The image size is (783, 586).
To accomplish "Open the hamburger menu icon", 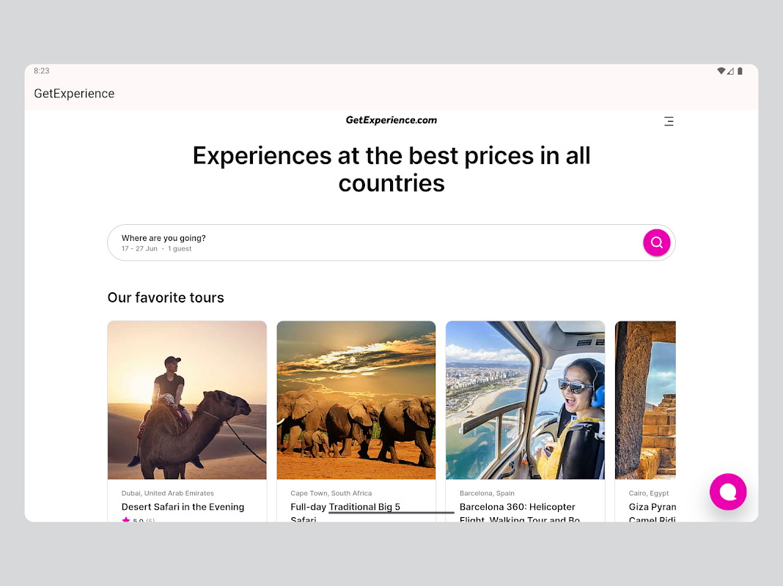I will click(669, 121).
